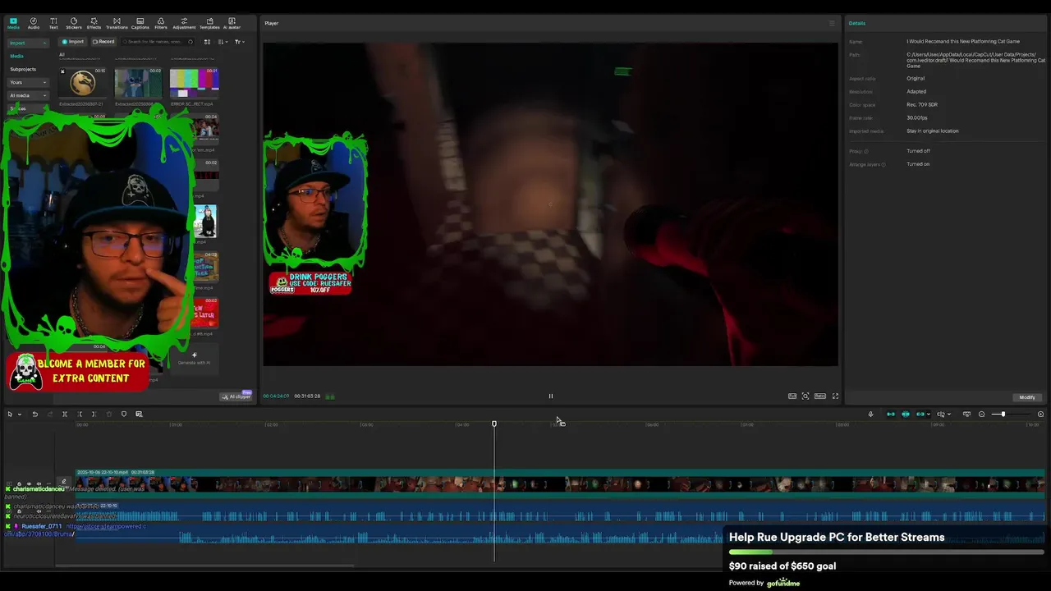
Task: Open the Captions tab
Action: [x=140, y=23]
